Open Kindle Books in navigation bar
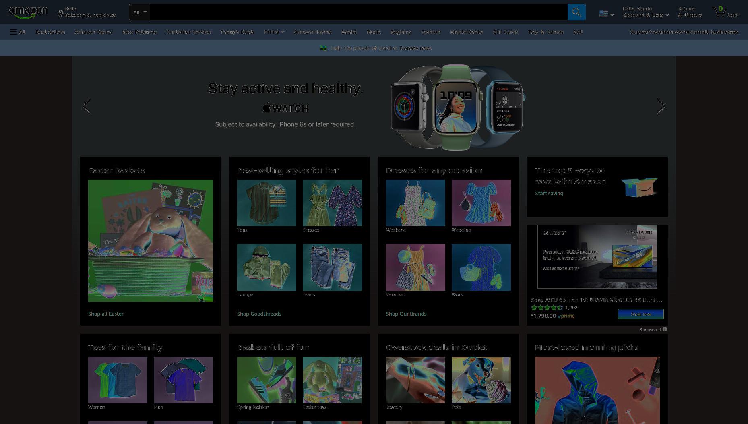 click(467, 32)
